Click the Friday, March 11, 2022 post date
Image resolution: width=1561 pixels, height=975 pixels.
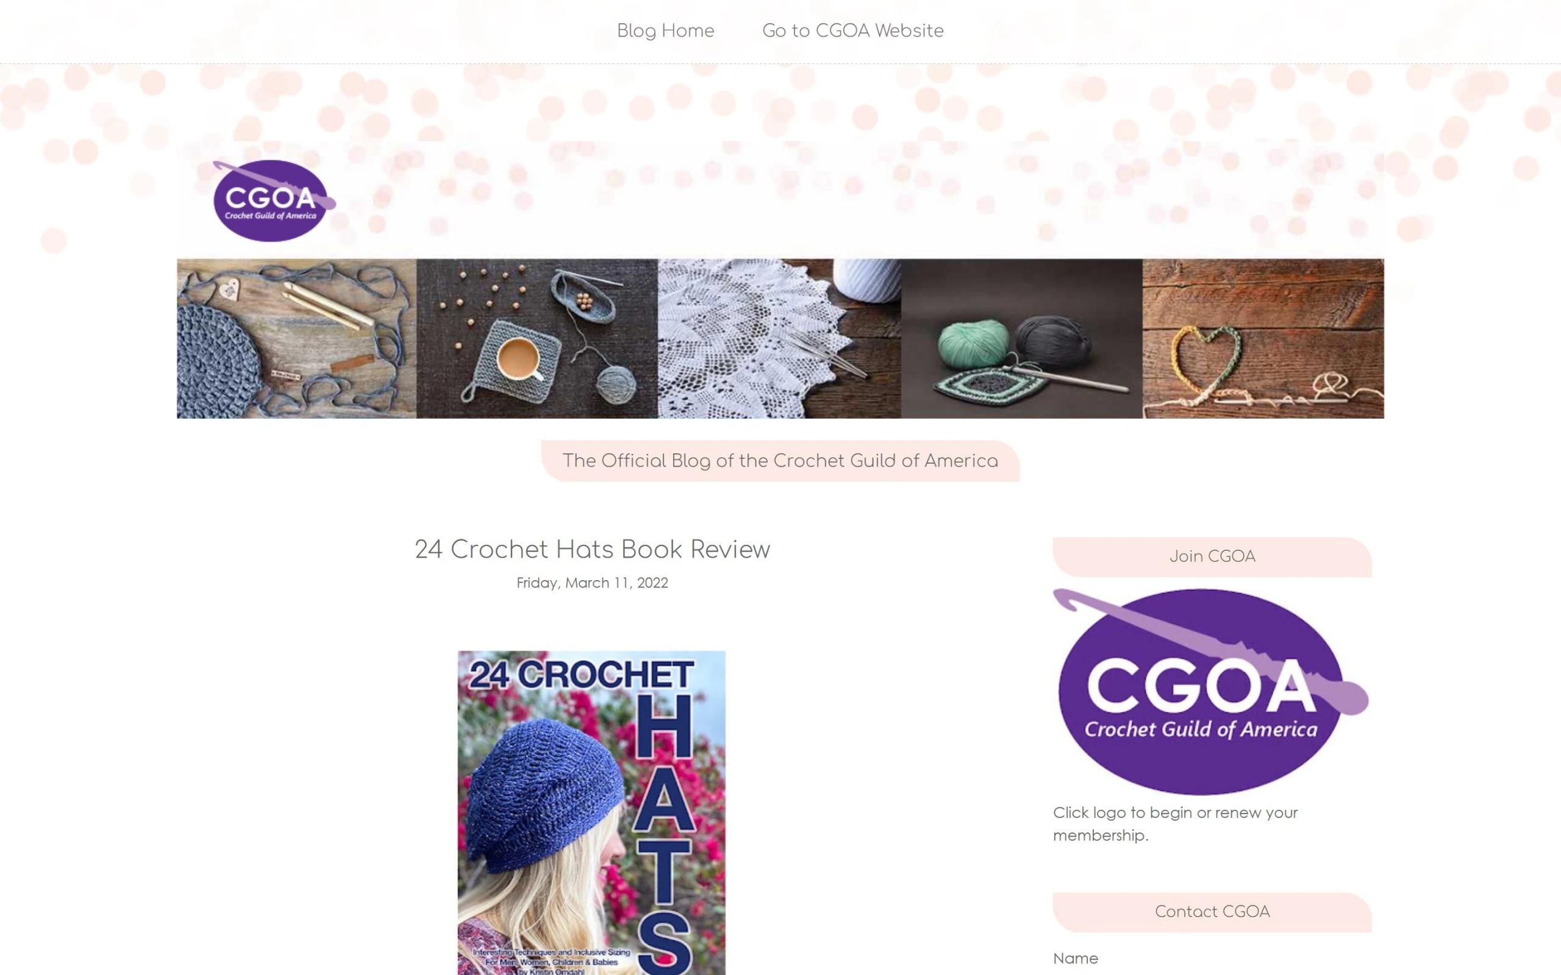click(x=592, y=583)
